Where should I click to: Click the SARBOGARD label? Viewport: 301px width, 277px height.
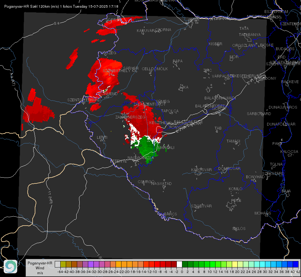coord(259,114)
